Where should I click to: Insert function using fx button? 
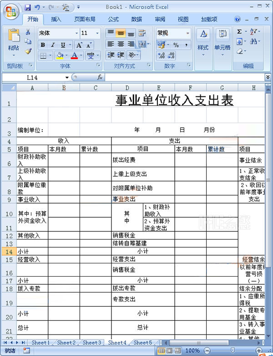pyautogui.click(x=100, y=77)
